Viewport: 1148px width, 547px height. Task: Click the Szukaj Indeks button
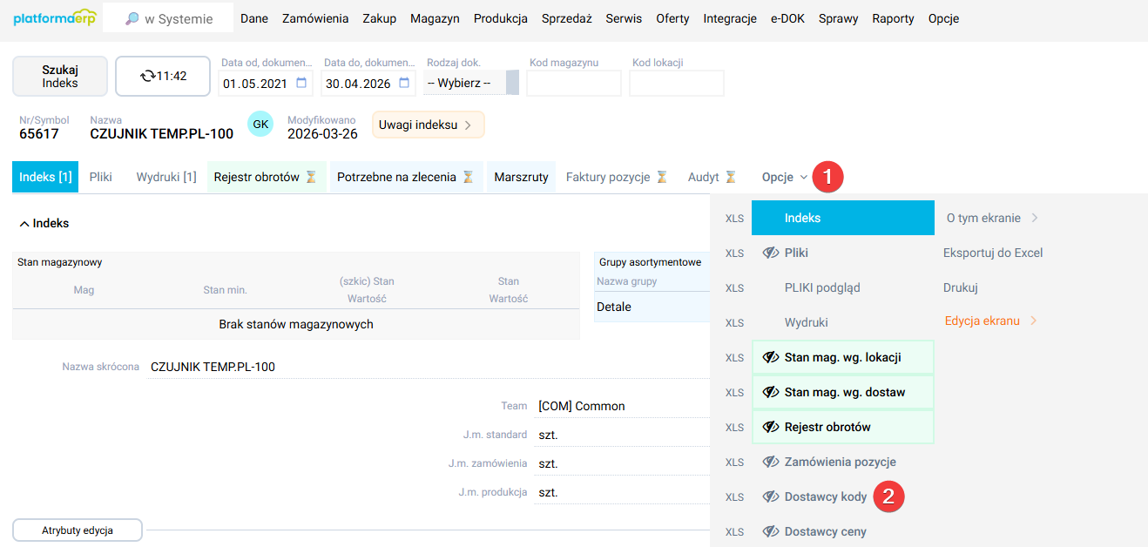[59, 76]
